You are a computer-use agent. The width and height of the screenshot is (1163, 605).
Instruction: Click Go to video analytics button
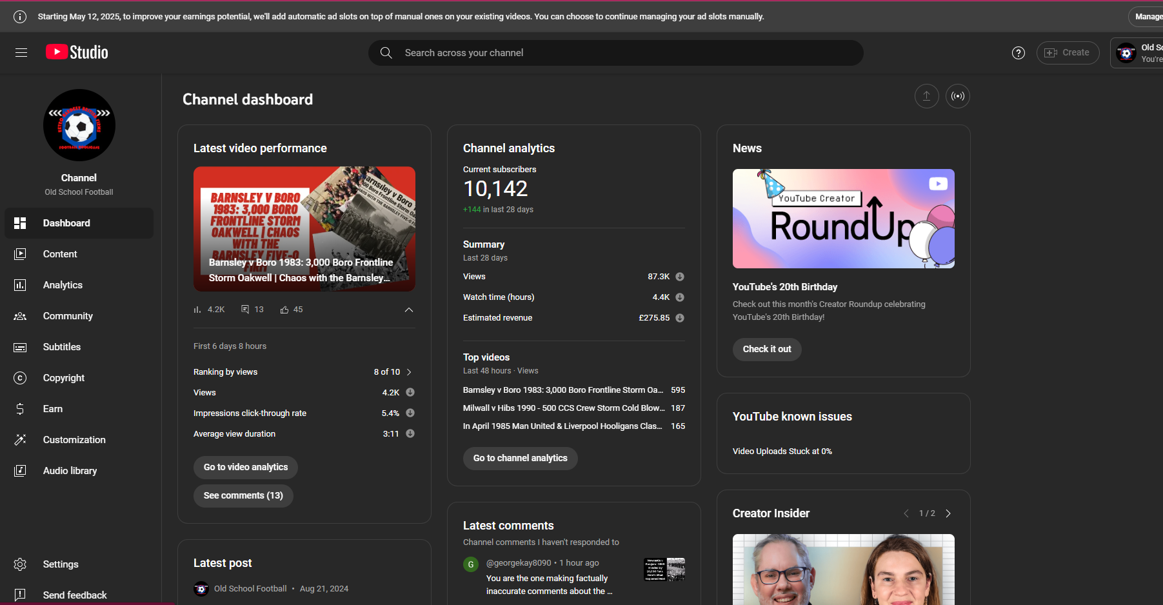click(246, 467)
